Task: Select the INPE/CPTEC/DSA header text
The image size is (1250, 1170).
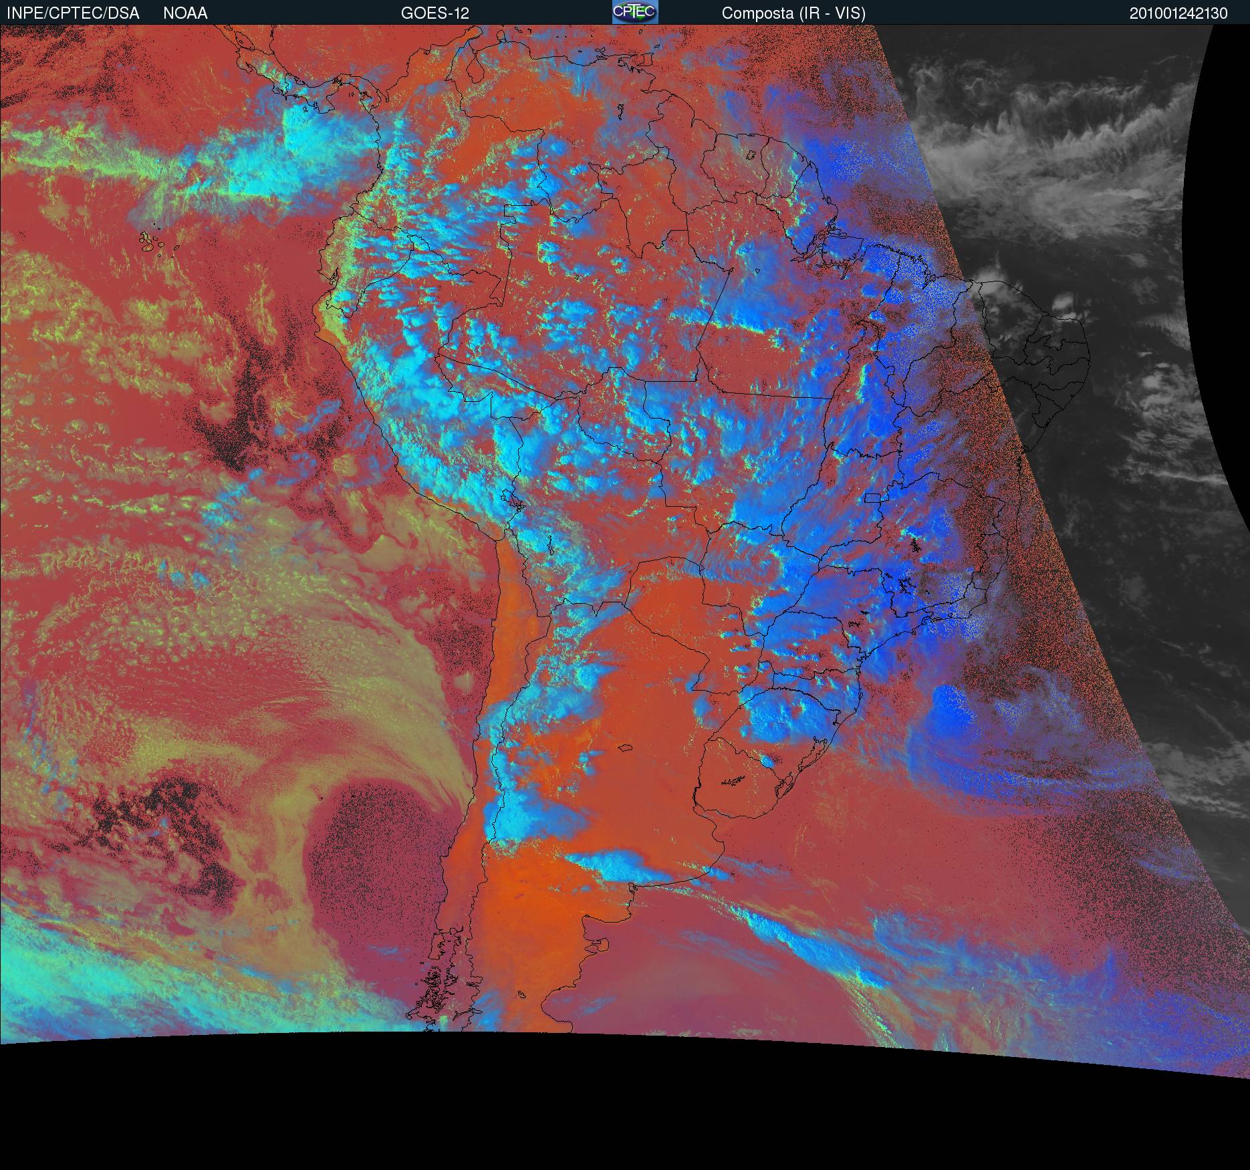Action: pyautogui.click(x=72, y=13)
